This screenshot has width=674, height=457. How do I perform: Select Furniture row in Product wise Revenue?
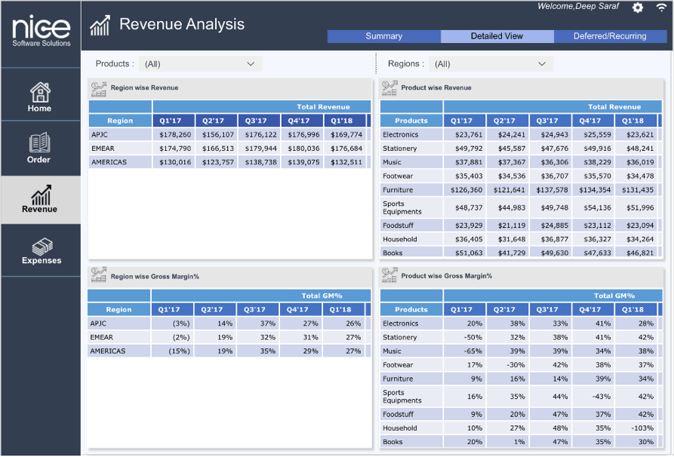click(x=398, y=190)
